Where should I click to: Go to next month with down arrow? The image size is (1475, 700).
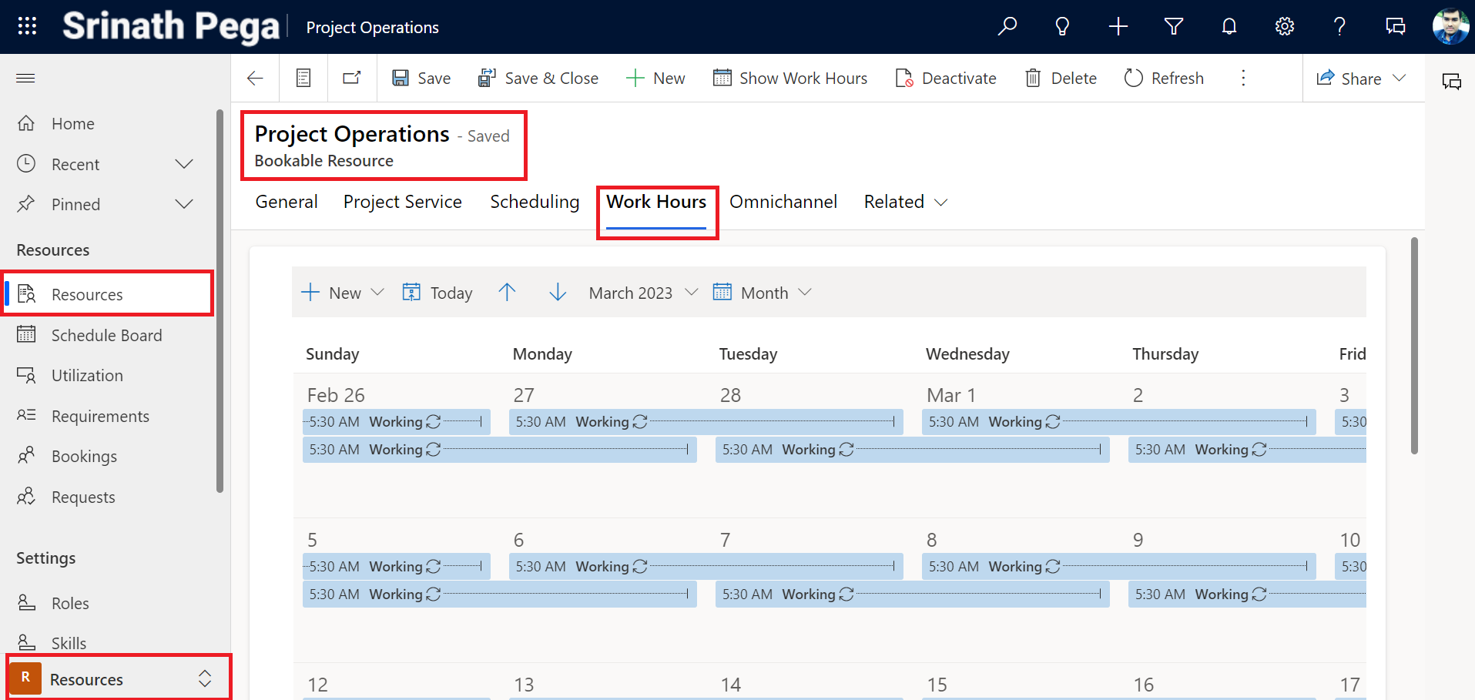[x=558, y=293]
